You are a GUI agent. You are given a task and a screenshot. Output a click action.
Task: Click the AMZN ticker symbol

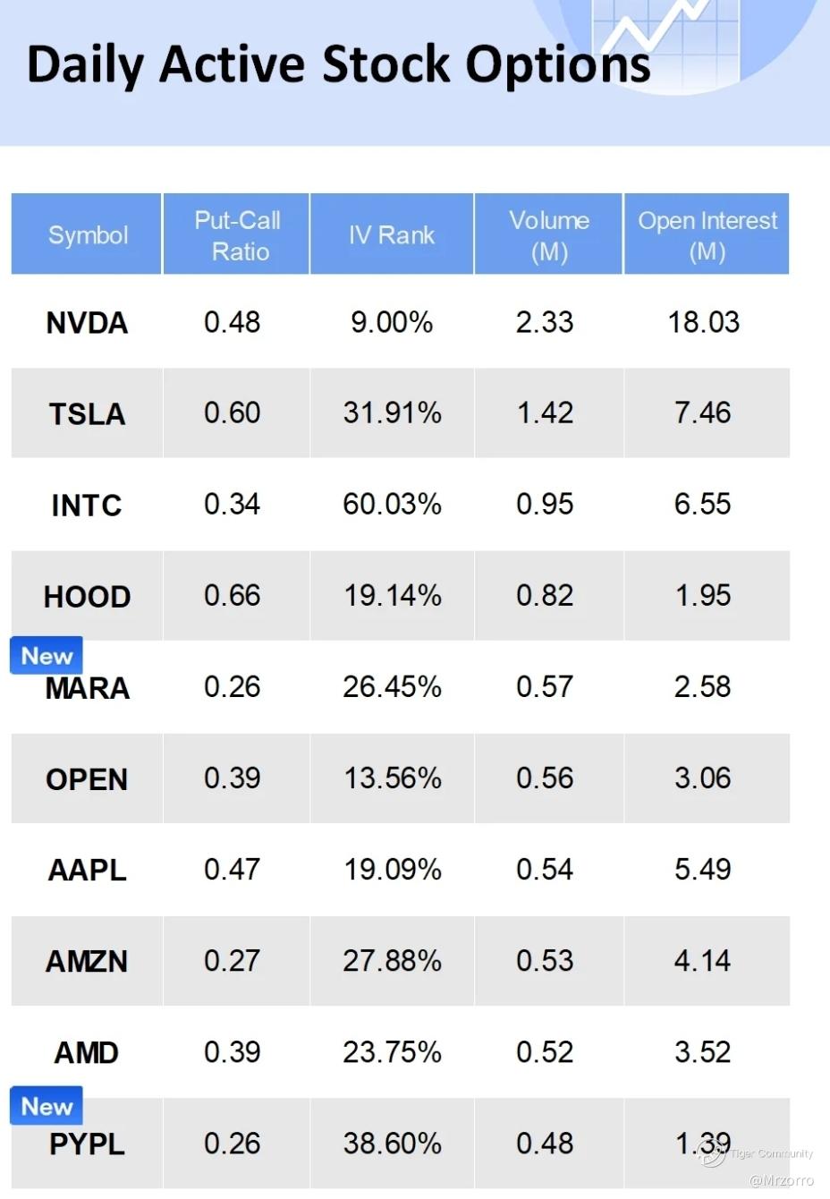pyautogui.click(x=87, y=962)
